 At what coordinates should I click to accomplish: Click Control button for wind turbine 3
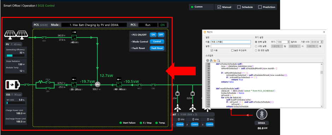click(209, 125)
